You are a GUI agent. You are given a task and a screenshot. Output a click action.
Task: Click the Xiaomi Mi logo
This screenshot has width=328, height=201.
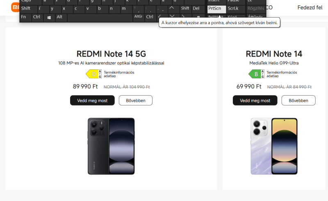[15, 7]
